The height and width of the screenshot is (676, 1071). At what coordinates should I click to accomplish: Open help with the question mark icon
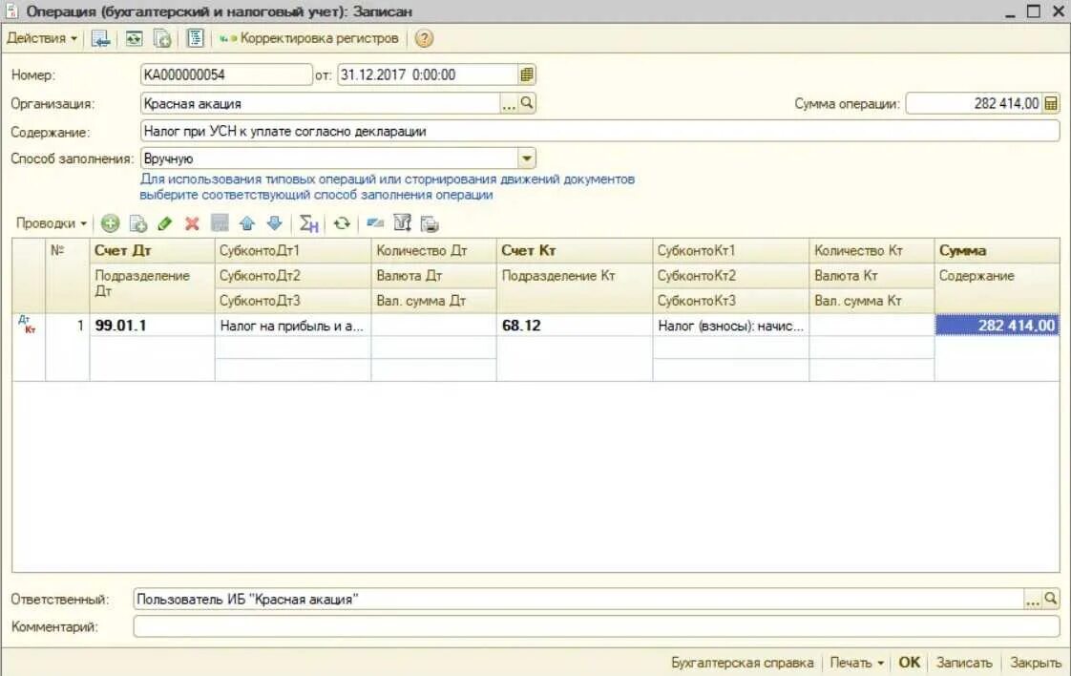424,38
